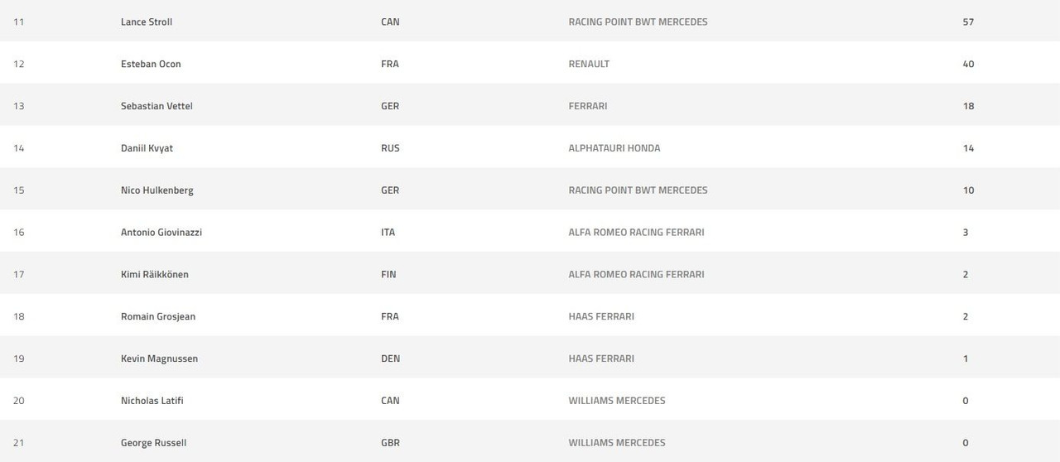The width and height of the screenshot is (1060, 462).
Task: Click driver name Lance Stroll
Action: [147, 22]
